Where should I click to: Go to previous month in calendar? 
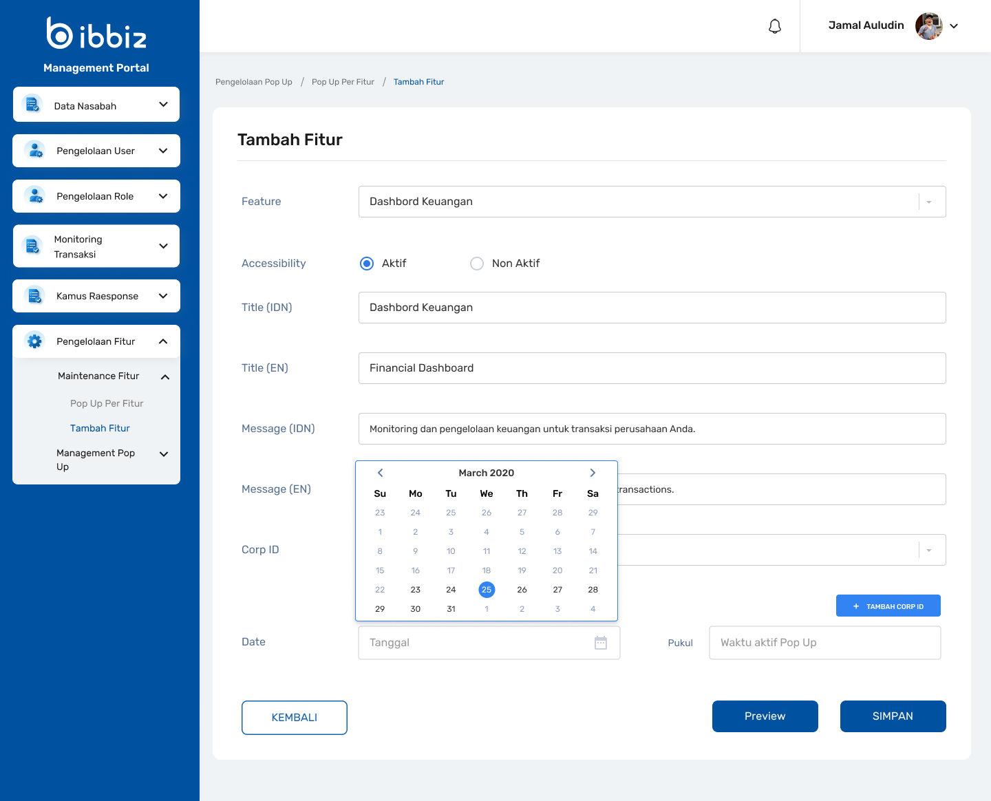click(380, 473)
